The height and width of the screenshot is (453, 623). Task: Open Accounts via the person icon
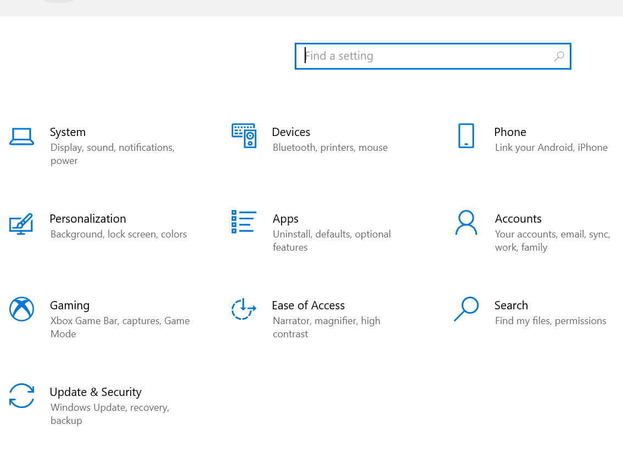(x=466, y=223)
